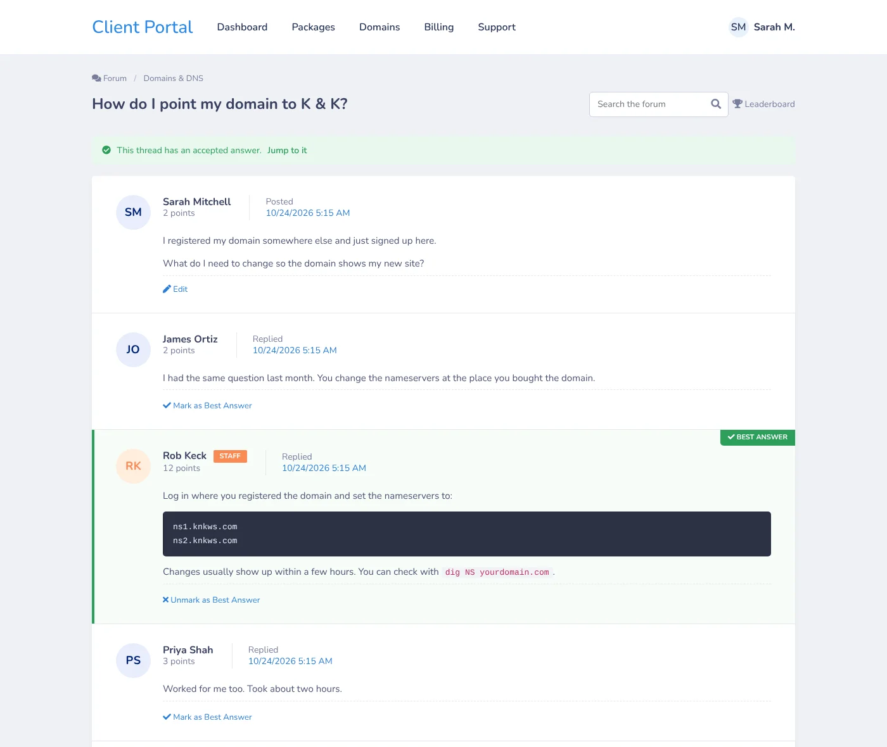Click the dig NS yourdomain.com code
The image size is (887, 747).
point(497,572)
